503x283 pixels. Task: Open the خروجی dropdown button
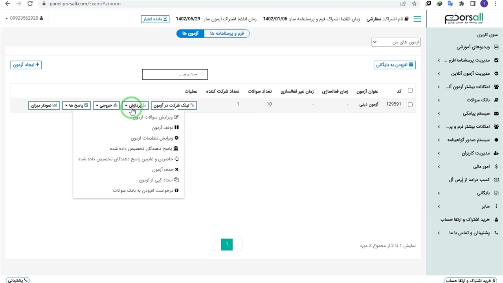[106, 105]
